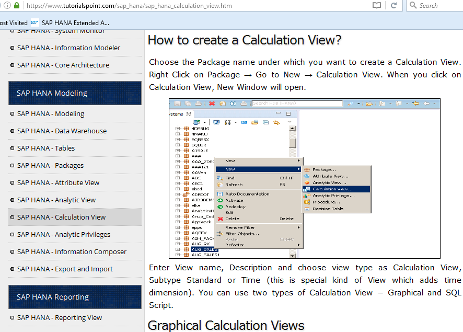This screenshot has width=463, height=332.
Task: Click the green Activate icon in context menu
Action: (221, 200)
